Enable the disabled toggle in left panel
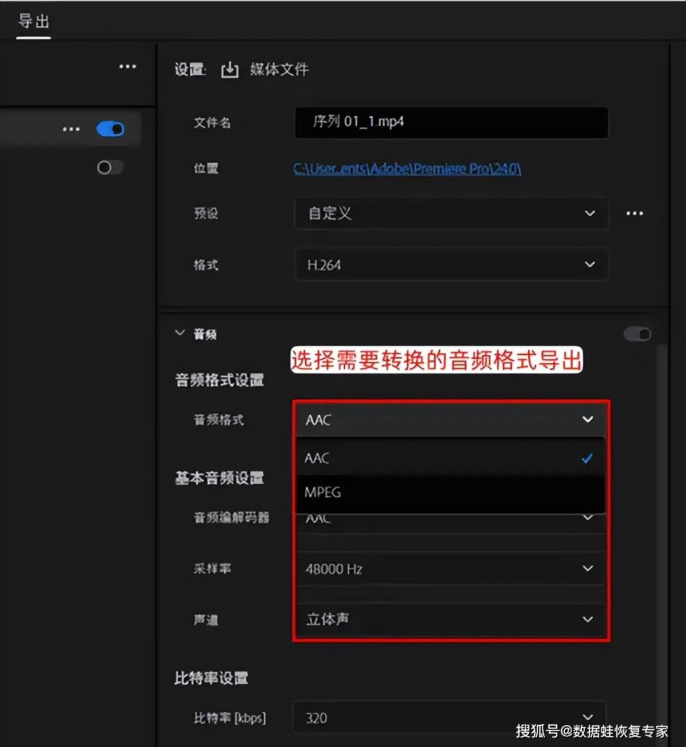 (x=110, y=167)
